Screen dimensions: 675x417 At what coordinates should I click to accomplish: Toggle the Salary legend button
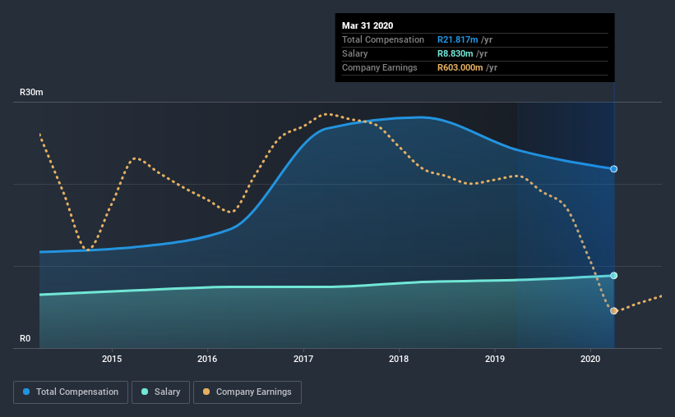[160, 392]
